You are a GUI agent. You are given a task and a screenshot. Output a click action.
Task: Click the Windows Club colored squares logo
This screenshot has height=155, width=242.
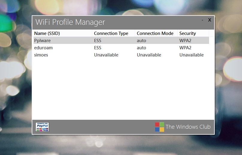(x=160, y=127)
